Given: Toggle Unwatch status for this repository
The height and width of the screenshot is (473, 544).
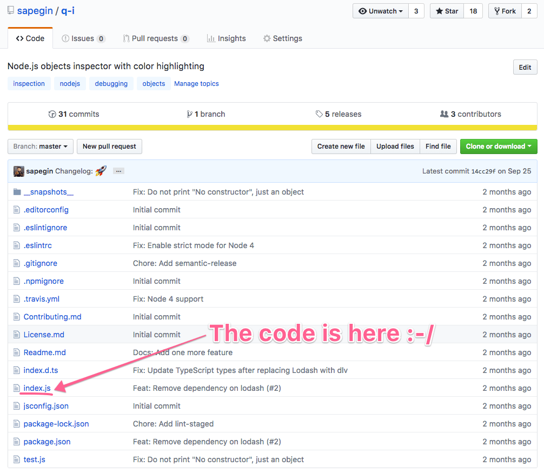Looking at the screenshot, I should (x=380, y=10).
